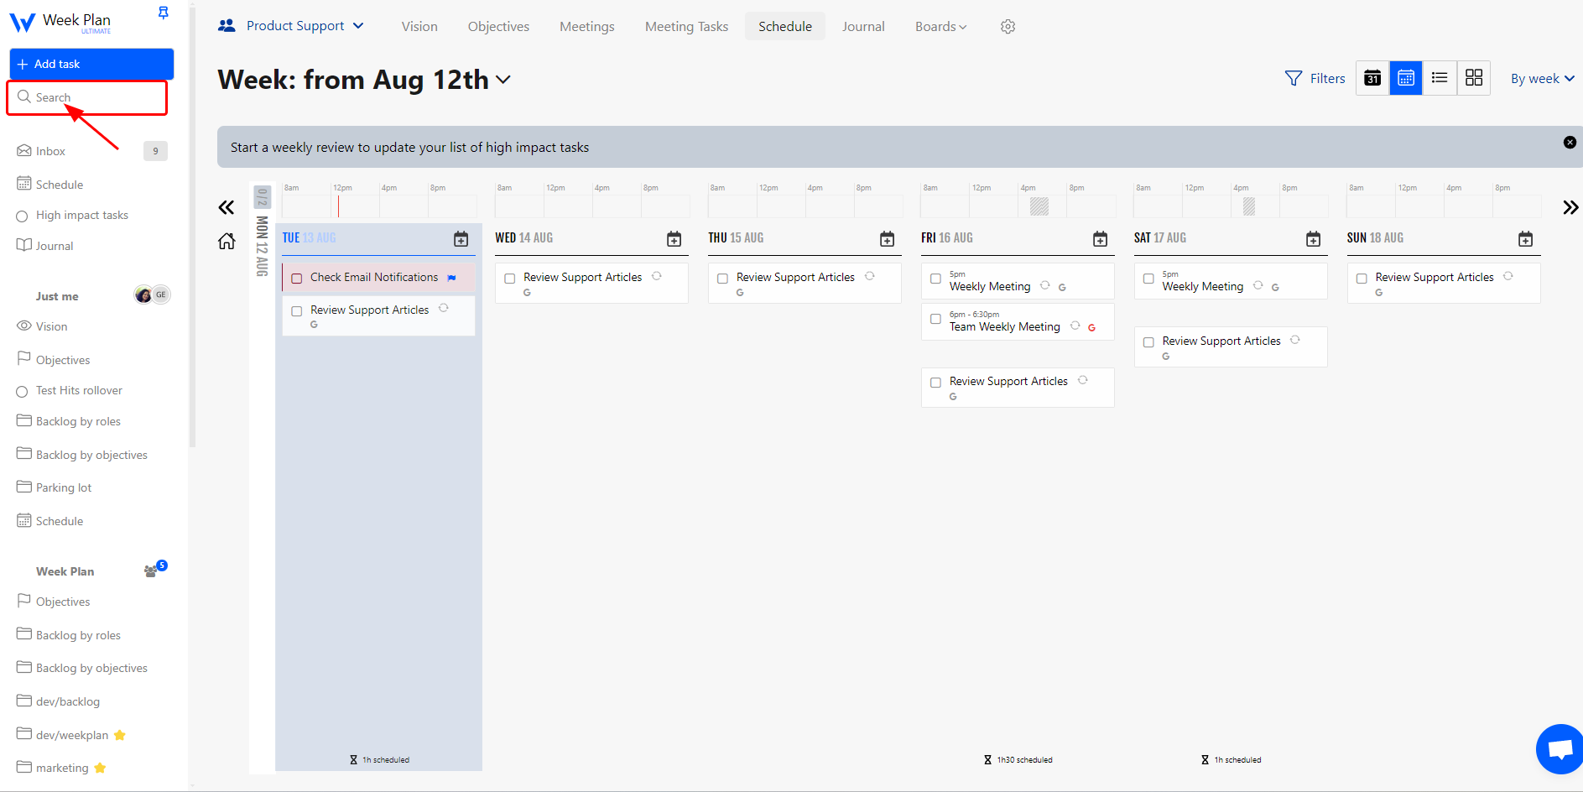The width and height of the screenshot is (1583, 792).
Task: Go to next week arrows
Action: point(1570,207)
